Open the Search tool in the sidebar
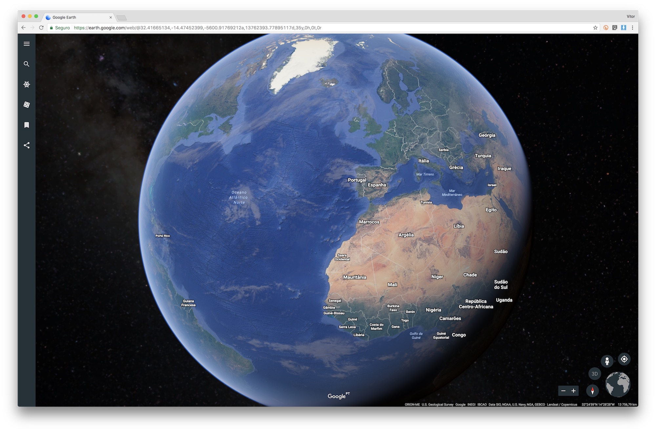Screen dimensions: 656x432 (27, 64)
